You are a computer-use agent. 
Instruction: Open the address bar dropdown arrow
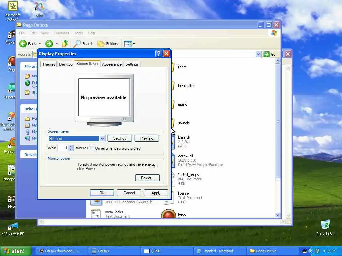click(258, 54)
